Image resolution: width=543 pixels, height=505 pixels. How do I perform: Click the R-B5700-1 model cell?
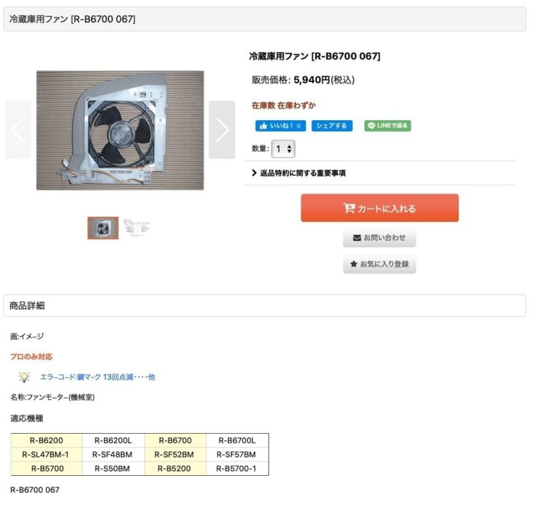[x=236, y=468]
